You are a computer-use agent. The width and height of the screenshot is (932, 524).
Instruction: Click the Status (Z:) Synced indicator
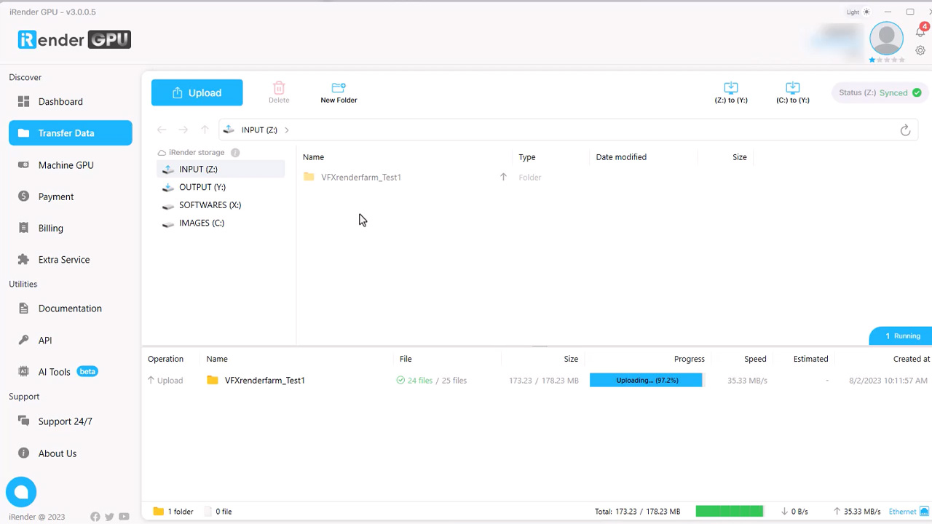point(880,92)
